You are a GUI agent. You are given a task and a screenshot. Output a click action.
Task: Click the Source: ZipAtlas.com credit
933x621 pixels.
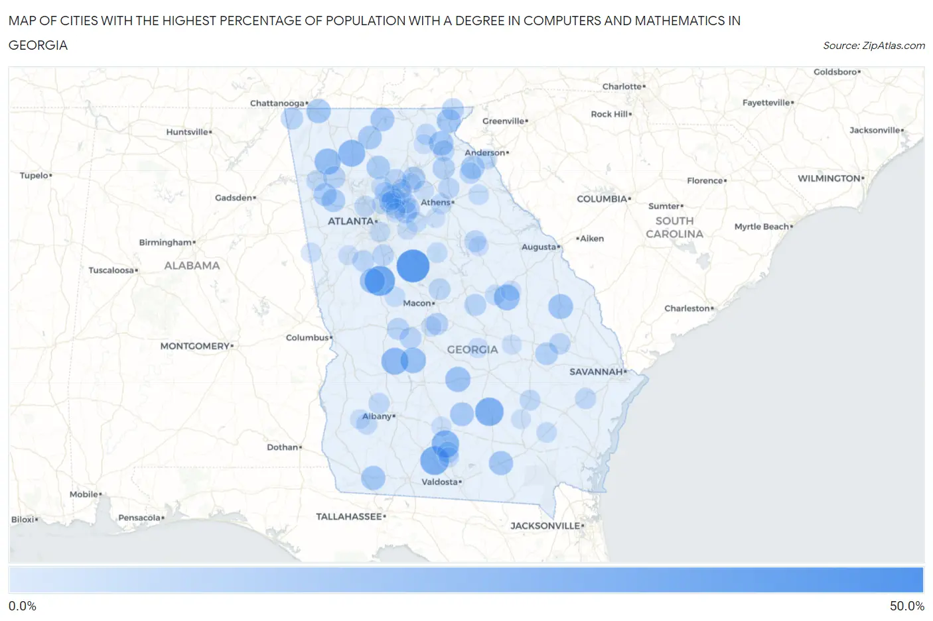click(x=874, y=46)
